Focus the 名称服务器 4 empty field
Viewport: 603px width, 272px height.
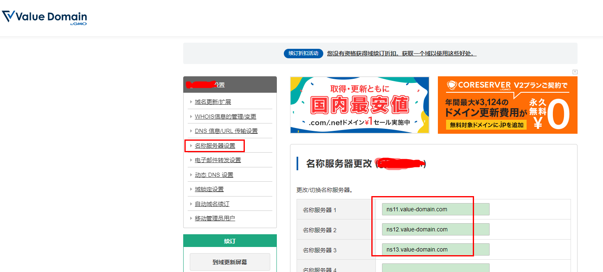click(436, 267)
